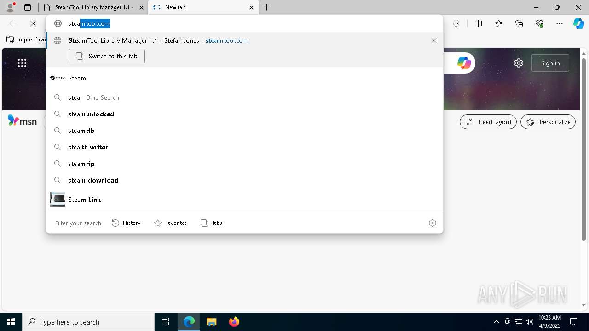Choose the stealth writer suggestion
This screenshot has width=589, height=331.
tap(244, 147)
